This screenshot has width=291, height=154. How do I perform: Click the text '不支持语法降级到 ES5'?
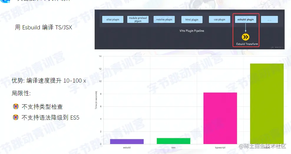point(50,118)
